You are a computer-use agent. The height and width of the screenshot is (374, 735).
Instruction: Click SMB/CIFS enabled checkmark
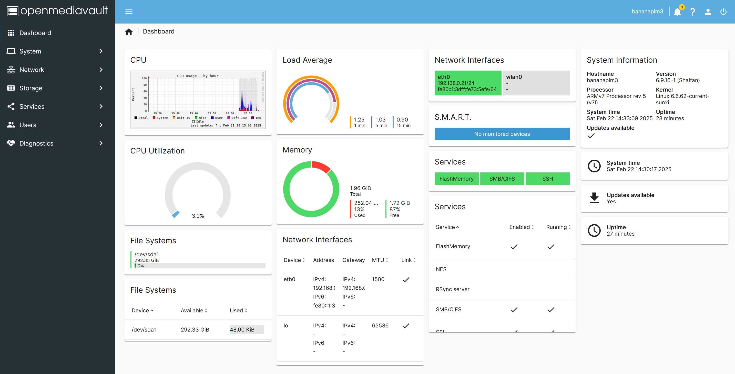click(x=514, y=310)
